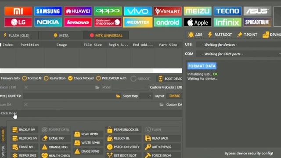Switch to the ADB tab
The height and width of the screenshot is (158, 281).
pyautogui.click(x=195, y=35)
